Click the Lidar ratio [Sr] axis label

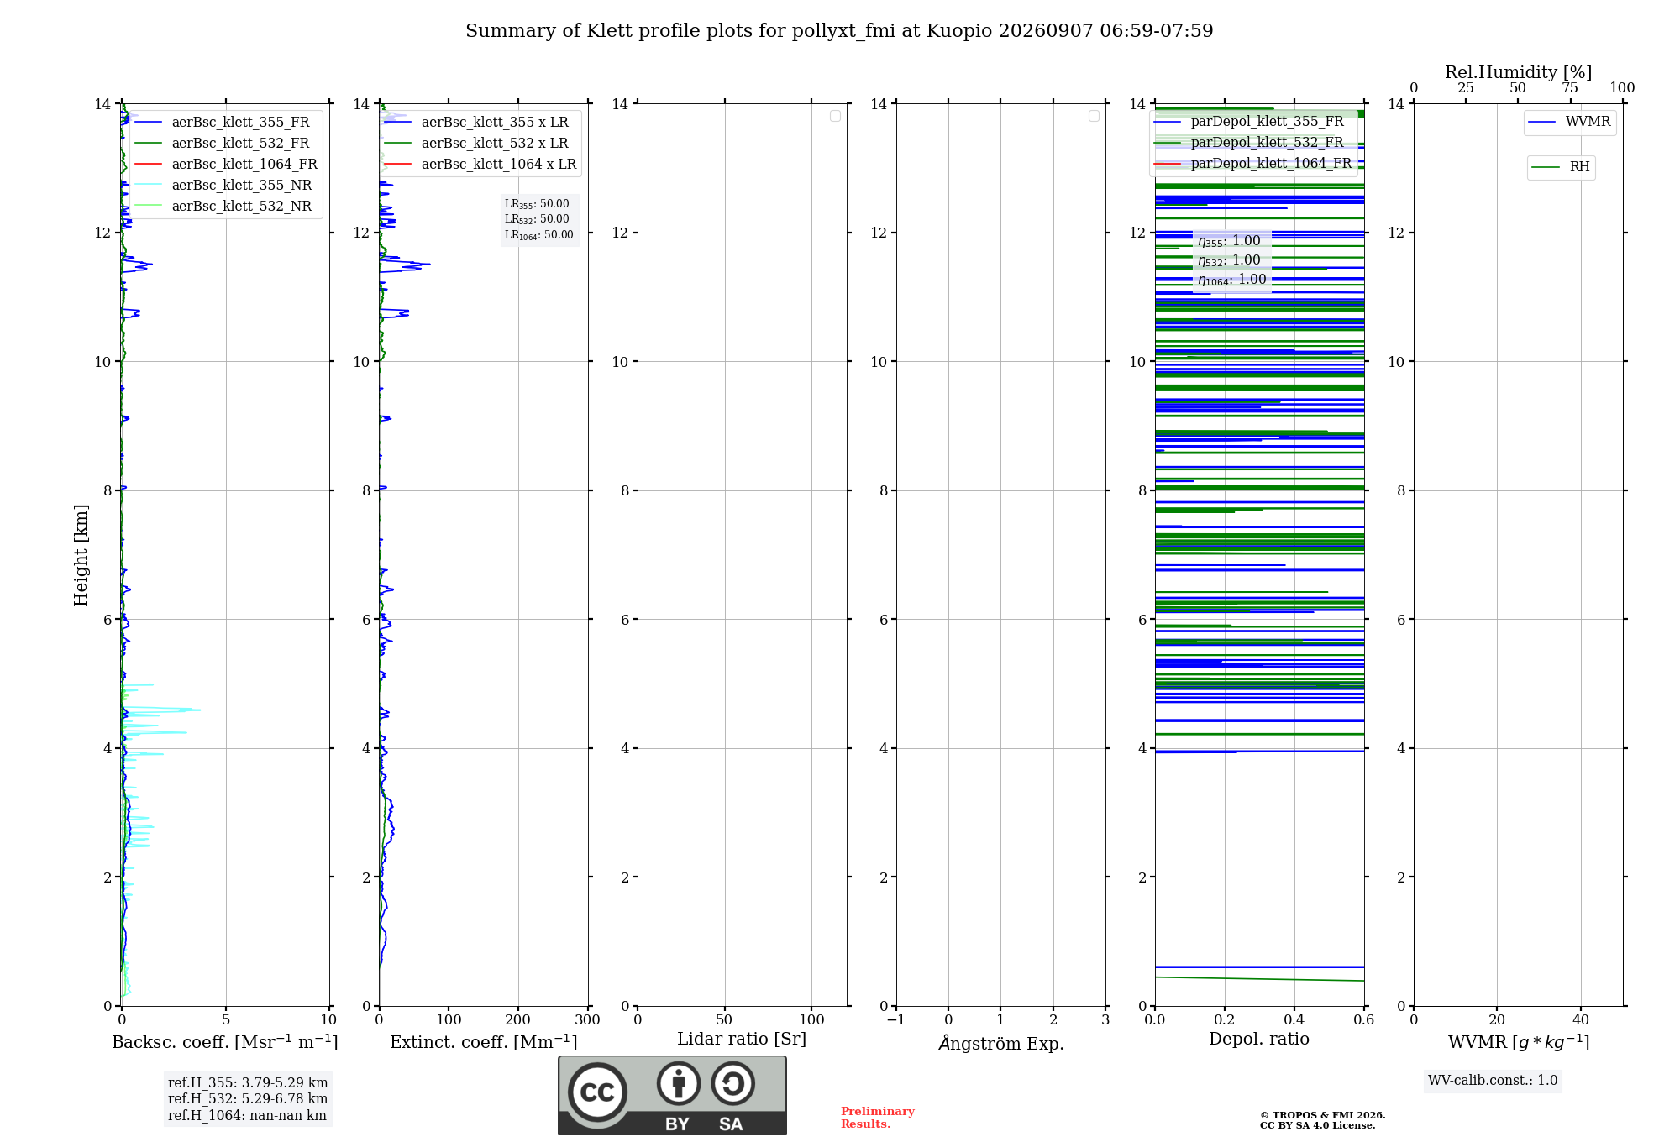pos(742,1040)
